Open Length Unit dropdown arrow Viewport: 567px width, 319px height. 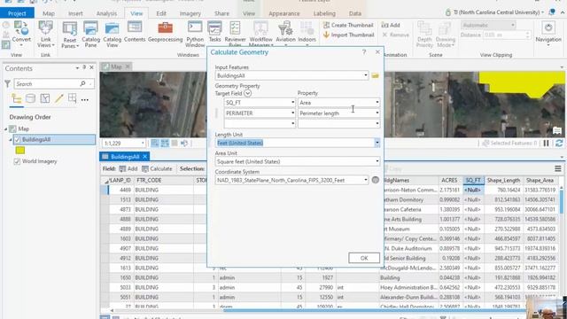point(377,143)
